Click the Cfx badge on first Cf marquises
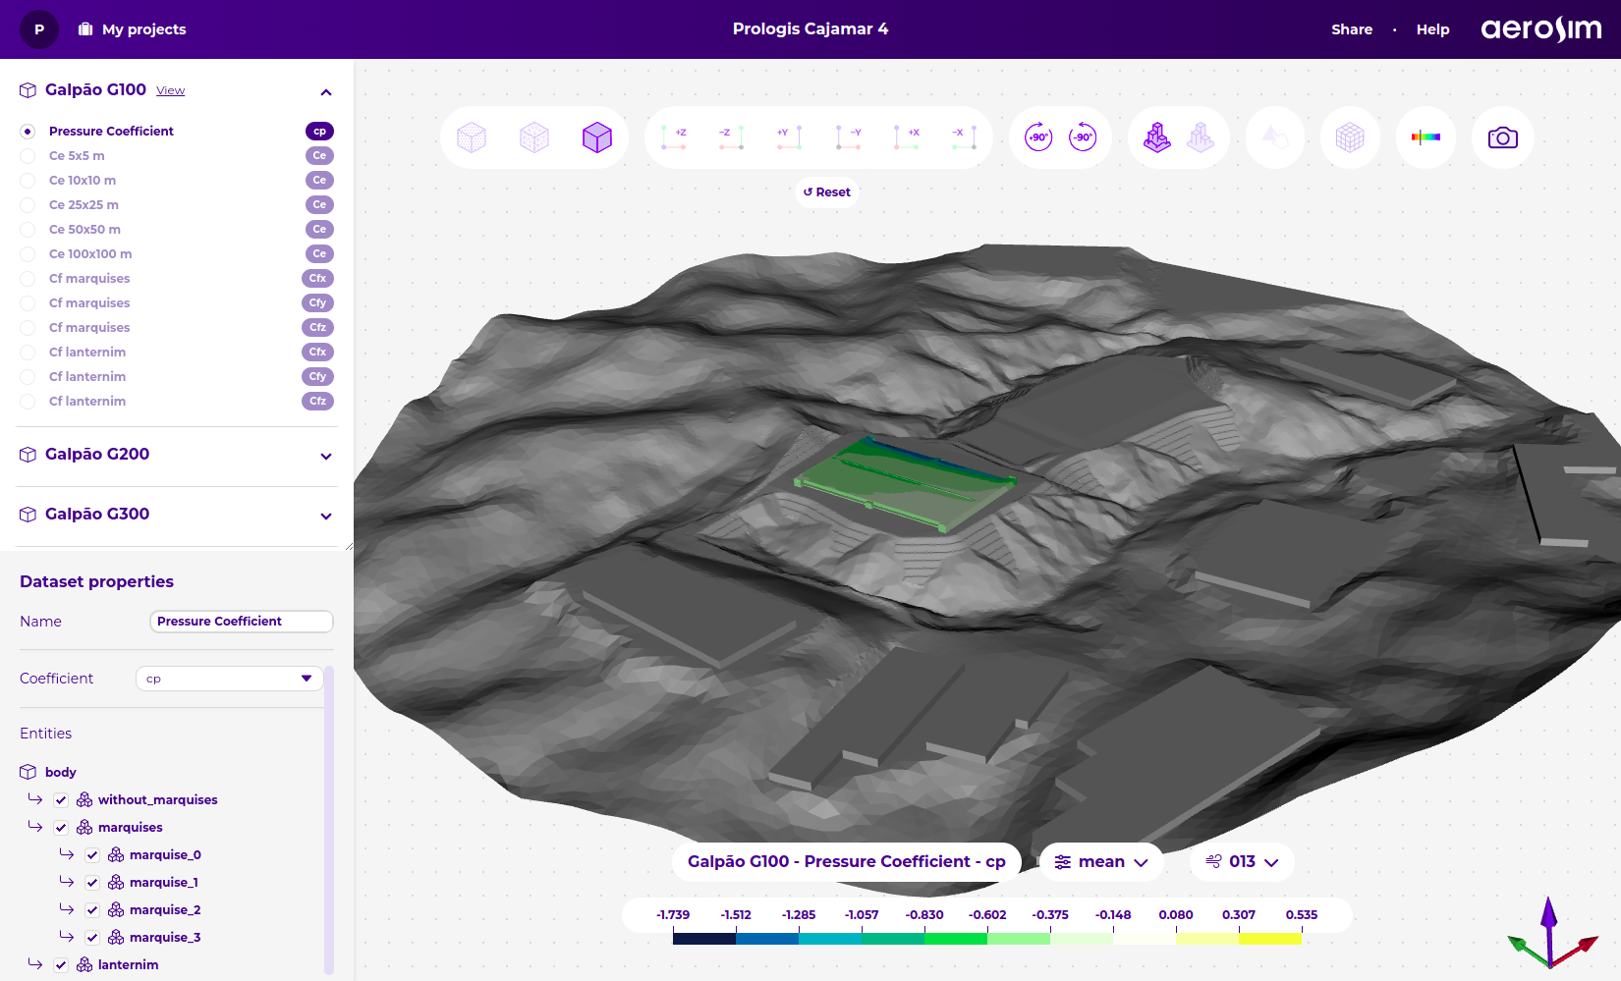This screenshot has width=1621, height=981. tap(317, 279)
